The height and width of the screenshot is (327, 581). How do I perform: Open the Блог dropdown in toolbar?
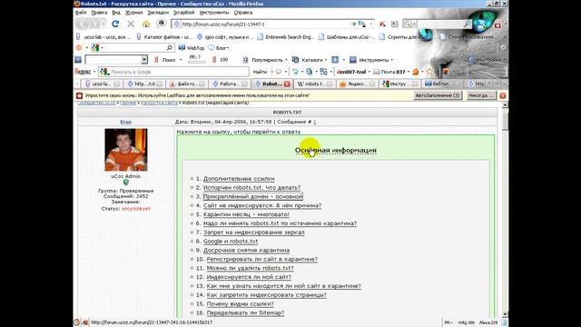219,48
